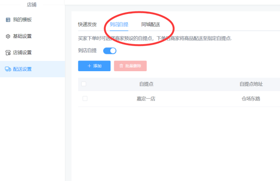Click the 仓场东路 address cell
The width and height of the screenshot is (280, 181).
click(x=251, y=99)
